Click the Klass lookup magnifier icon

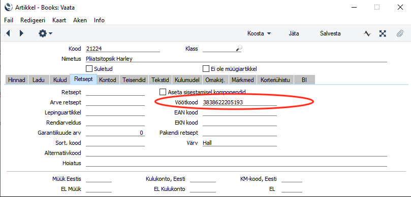[239, 48]
